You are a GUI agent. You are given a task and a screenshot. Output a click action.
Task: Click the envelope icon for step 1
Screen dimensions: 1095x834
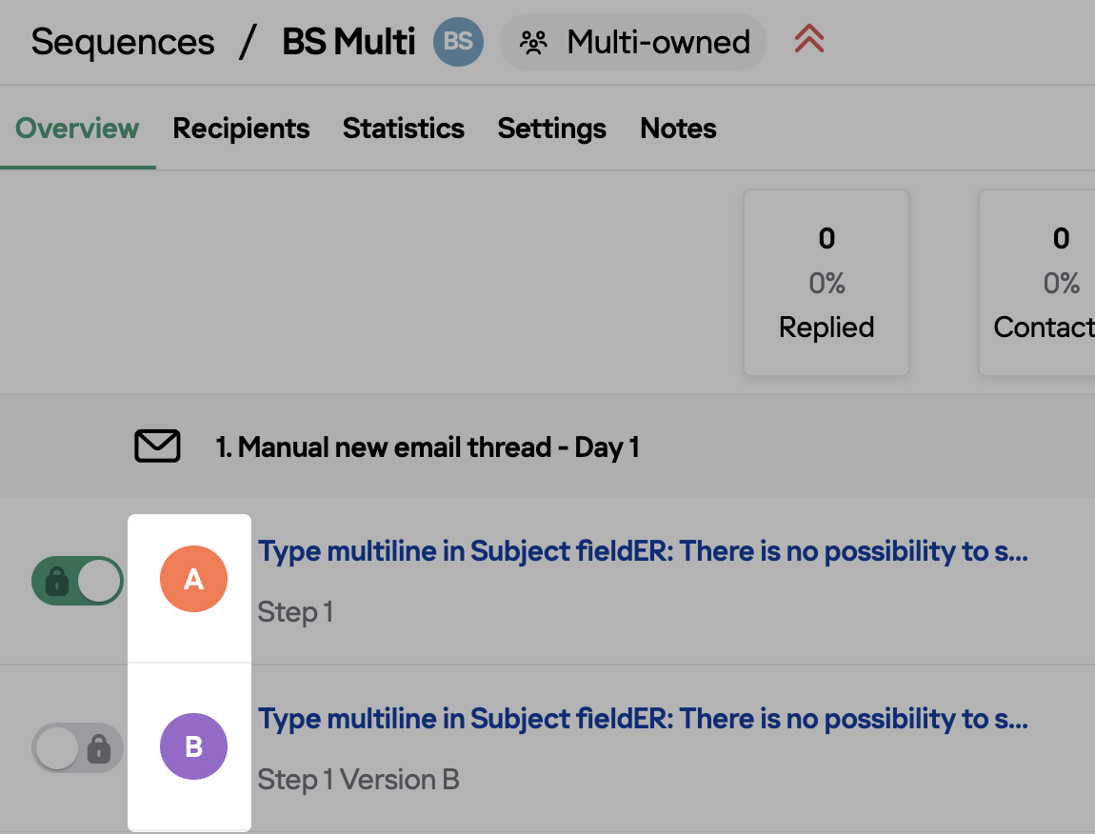[x=157, y=447]
